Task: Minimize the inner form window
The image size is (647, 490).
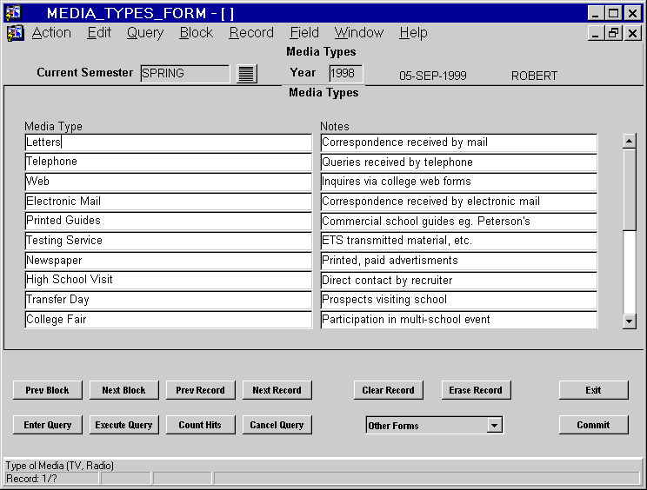Action: [x=596, y=32]
